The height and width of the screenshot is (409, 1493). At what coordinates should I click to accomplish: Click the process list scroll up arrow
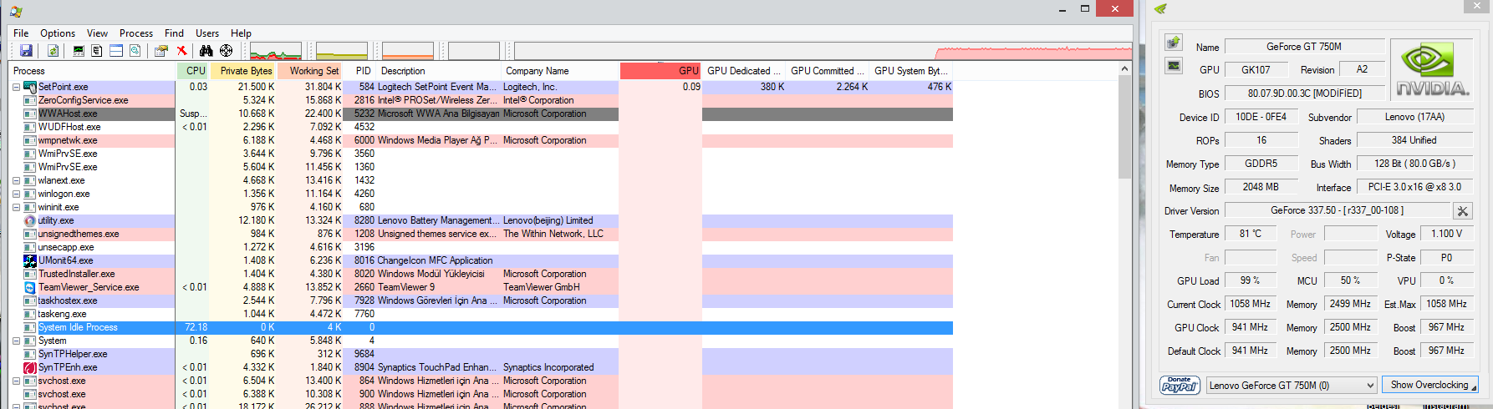[x=1124, y=69]
